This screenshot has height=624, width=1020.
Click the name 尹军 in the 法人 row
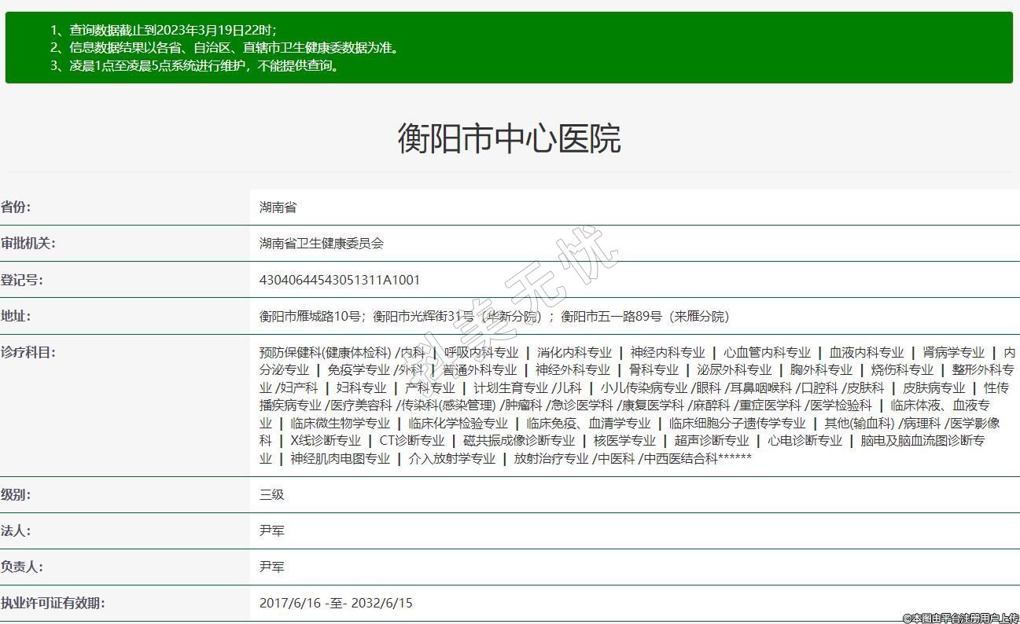coord(271,531)
